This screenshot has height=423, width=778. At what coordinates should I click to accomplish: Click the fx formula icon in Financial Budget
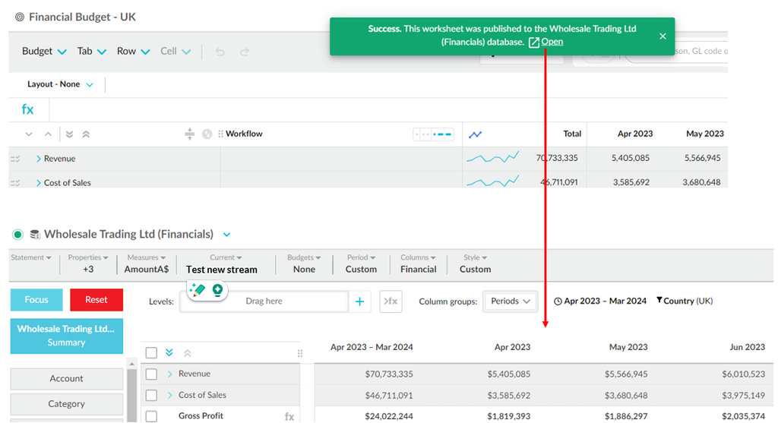click(x=27, y=109)
